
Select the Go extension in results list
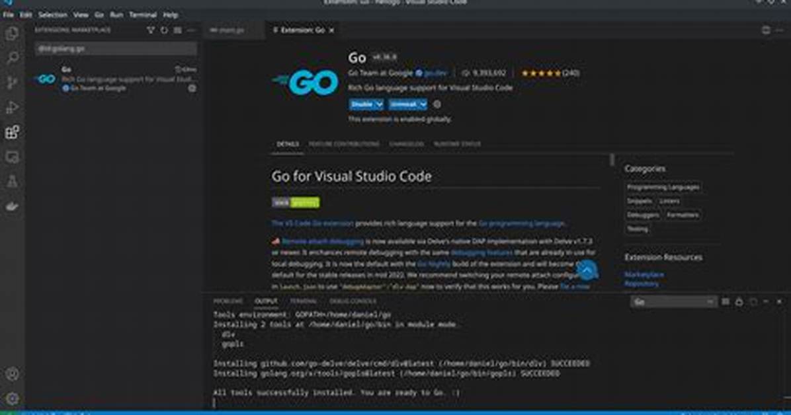coord(116,79)
